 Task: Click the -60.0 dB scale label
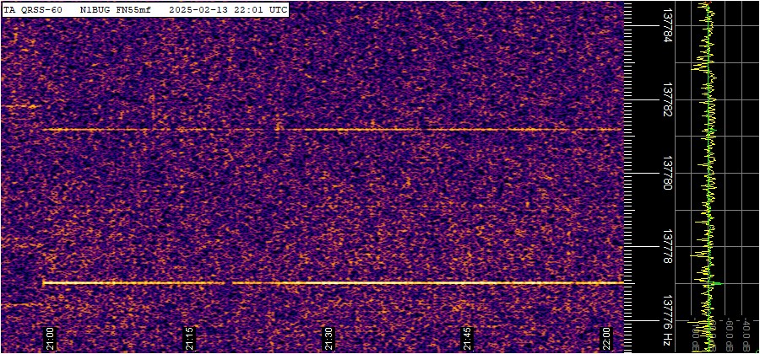728,334
